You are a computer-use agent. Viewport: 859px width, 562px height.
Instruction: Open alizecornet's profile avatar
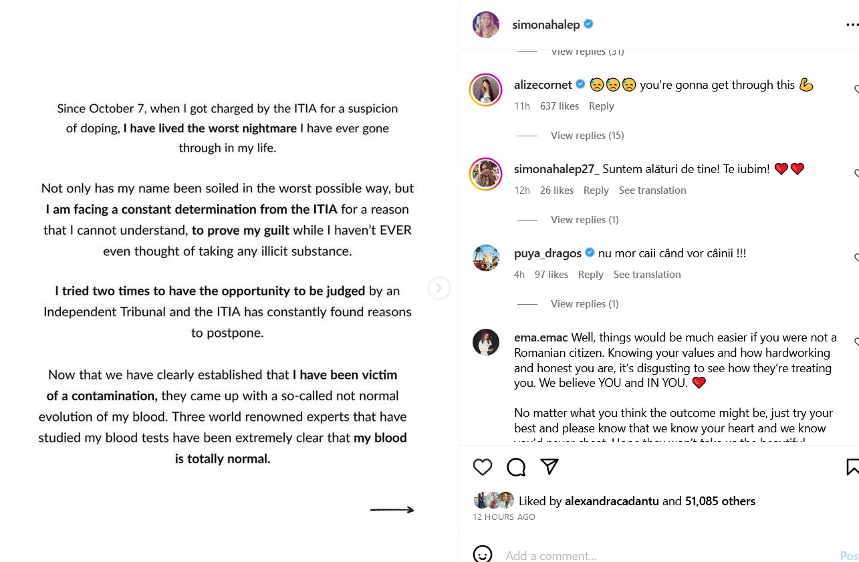(x=486, y=90)
